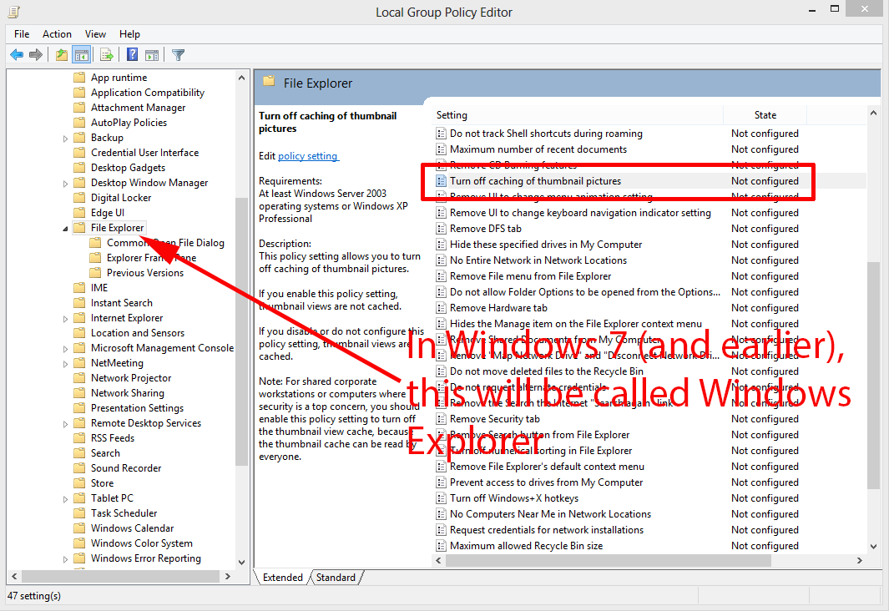Open the Help menu

pos(129,34)
